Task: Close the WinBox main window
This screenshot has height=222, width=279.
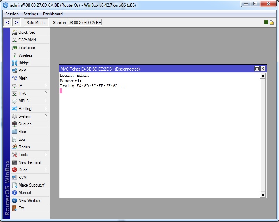Action: 268,4
